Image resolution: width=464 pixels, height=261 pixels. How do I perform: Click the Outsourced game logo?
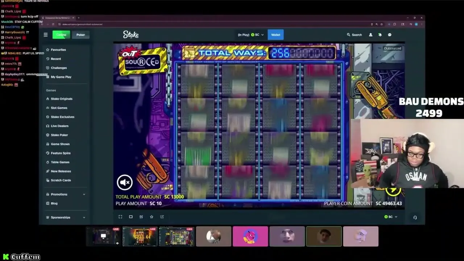(142, 61)
